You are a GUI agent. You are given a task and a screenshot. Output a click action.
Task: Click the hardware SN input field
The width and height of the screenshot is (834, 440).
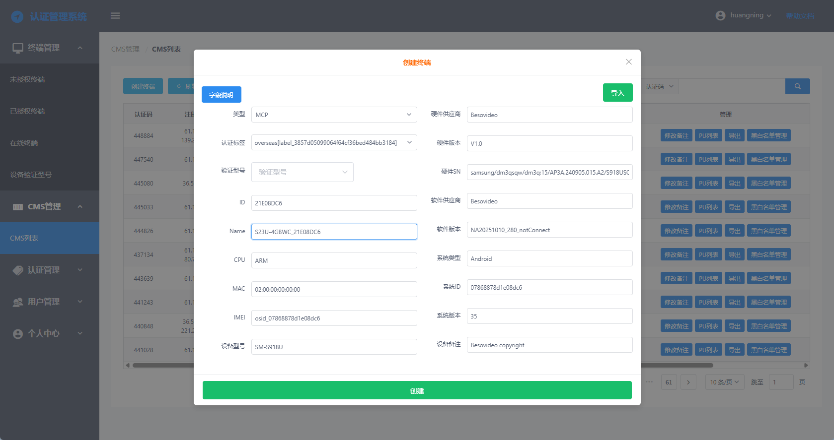point(549,172)
